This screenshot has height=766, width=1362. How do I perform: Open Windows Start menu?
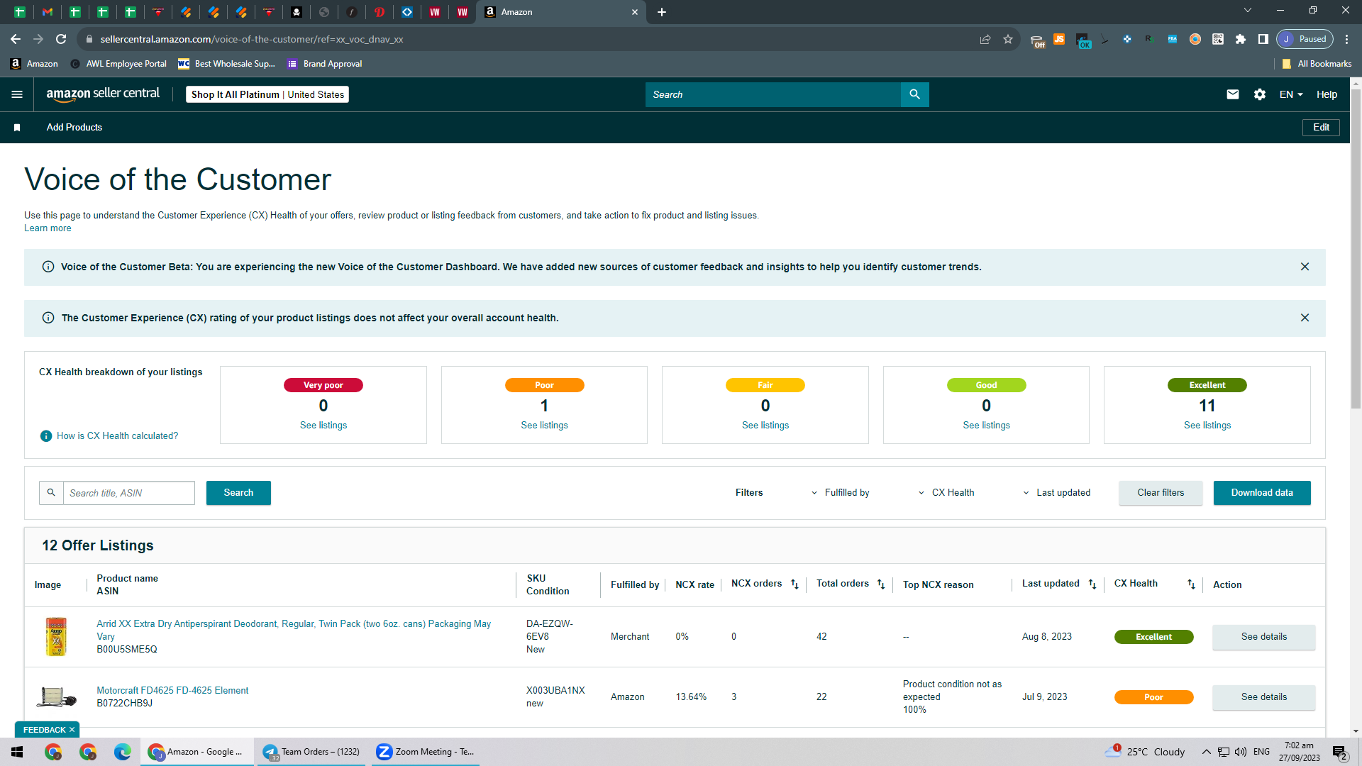(17, 752)
